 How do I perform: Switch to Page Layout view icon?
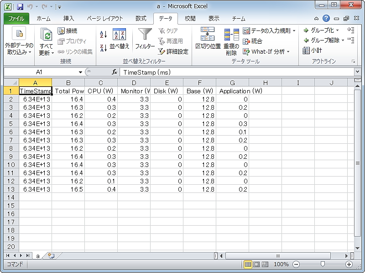[256, 264]
